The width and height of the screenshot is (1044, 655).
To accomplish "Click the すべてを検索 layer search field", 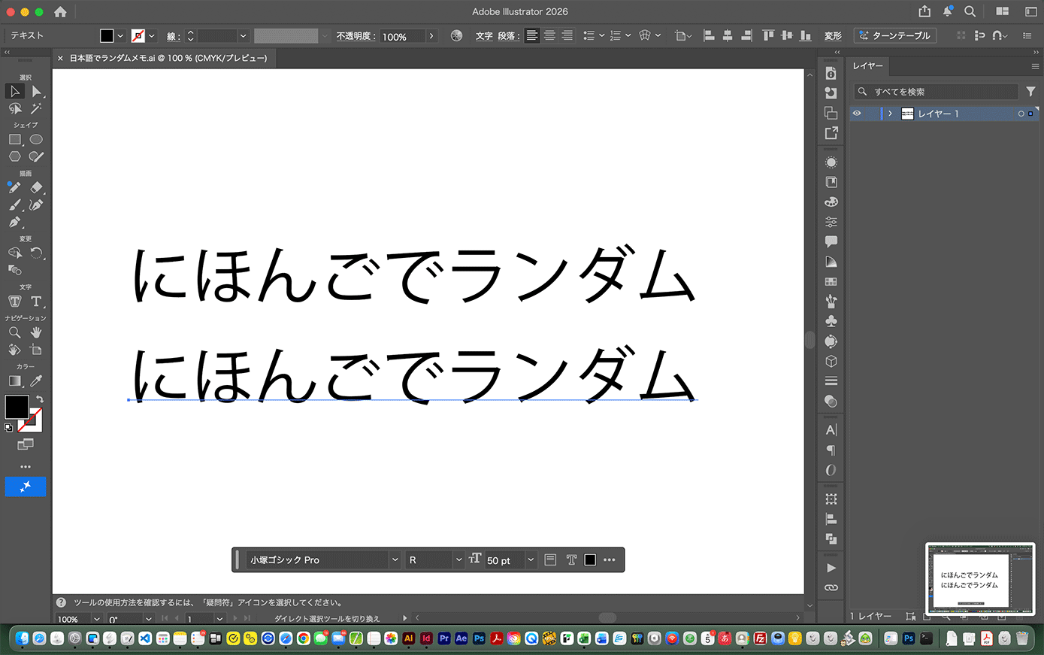I will pos(936,92).
